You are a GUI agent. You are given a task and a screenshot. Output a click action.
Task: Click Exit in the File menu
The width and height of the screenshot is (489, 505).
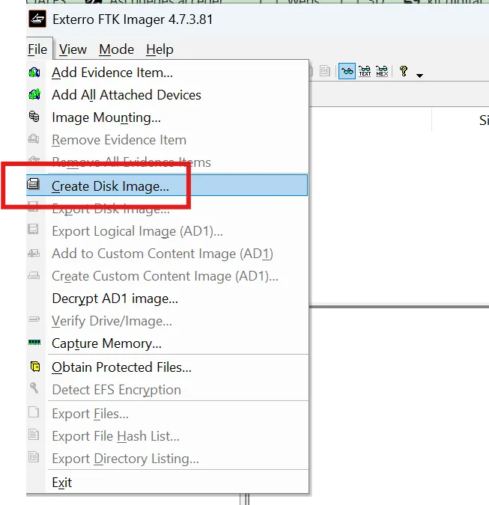(x=62, y=483)
